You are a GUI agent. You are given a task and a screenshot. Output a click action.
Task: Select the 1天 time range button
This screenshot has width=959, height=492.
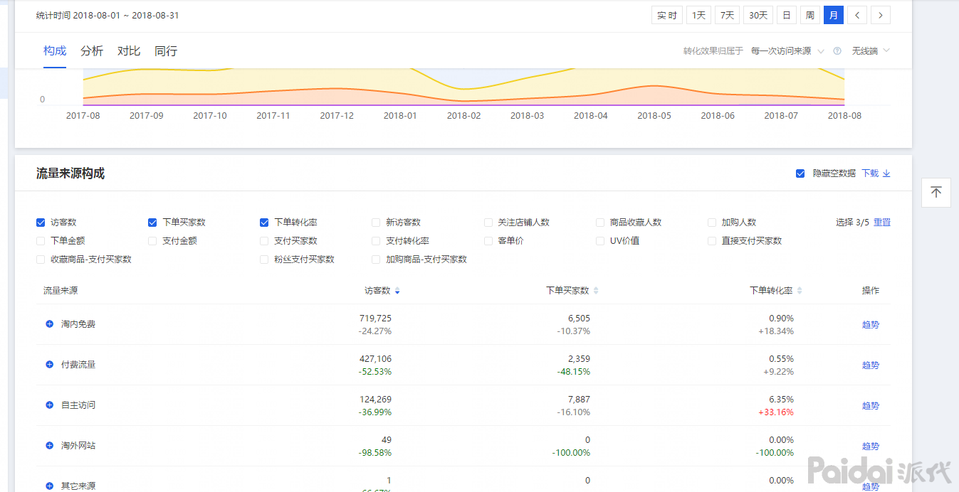699,15
